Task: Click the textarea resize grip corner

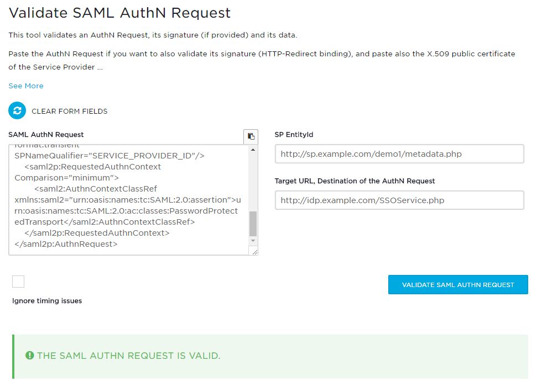Action: pos(254,252)
